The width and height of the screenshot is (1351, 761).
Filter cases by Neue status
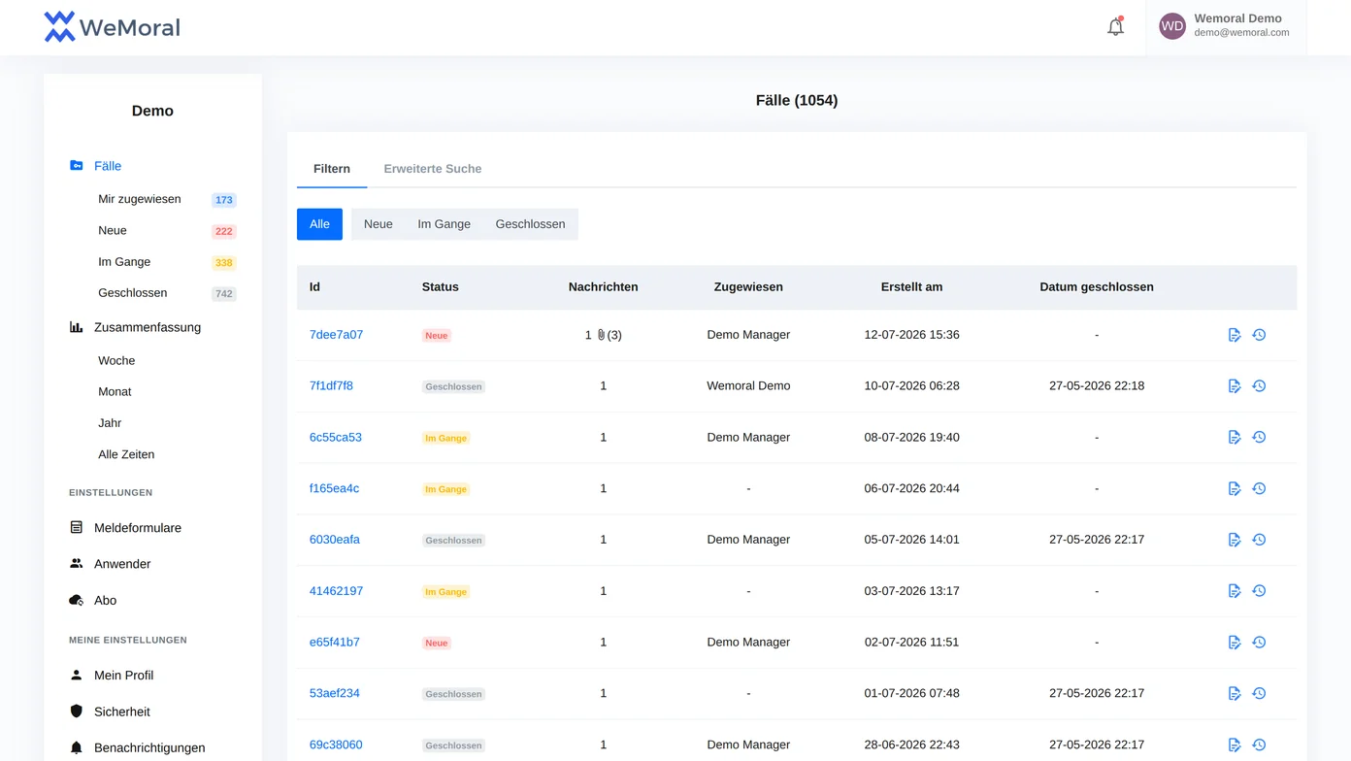click(x=379, y=224)
